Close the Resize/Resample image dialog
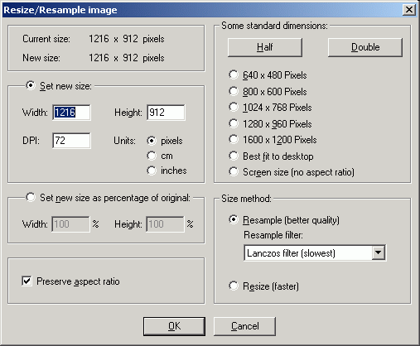 click(x=409, y=10)
